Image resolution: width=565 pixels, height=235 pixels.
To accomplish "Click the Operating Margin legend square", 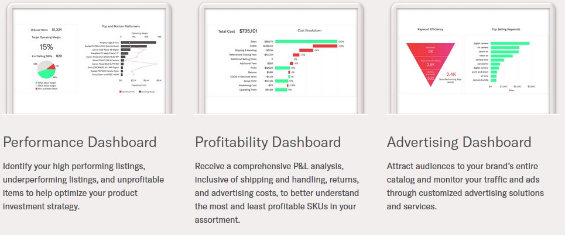I will (x=140, y=92).
